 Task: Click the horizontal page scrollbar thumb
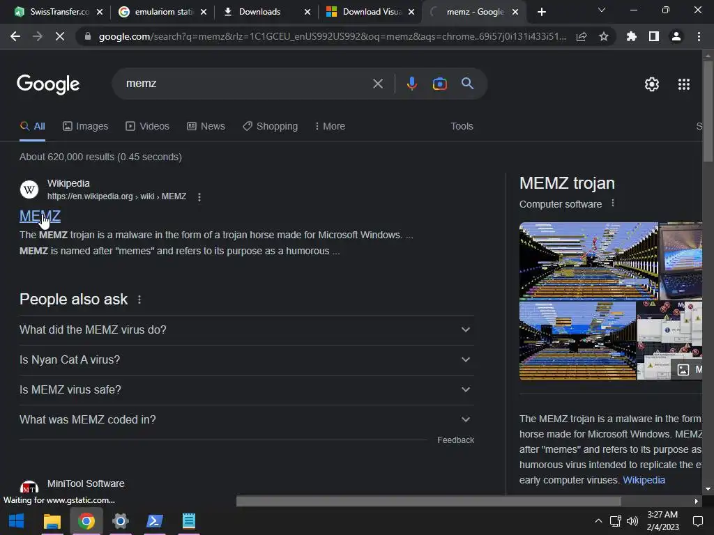click(x=429, y=502)
